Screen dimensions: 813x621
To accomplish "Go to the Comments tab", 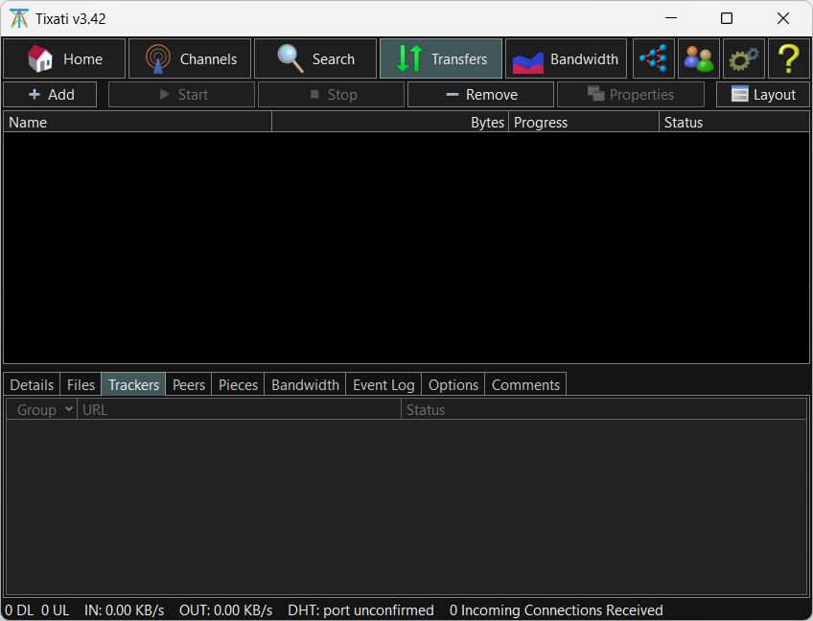I will pyautogui.click(x=525, y=384).
